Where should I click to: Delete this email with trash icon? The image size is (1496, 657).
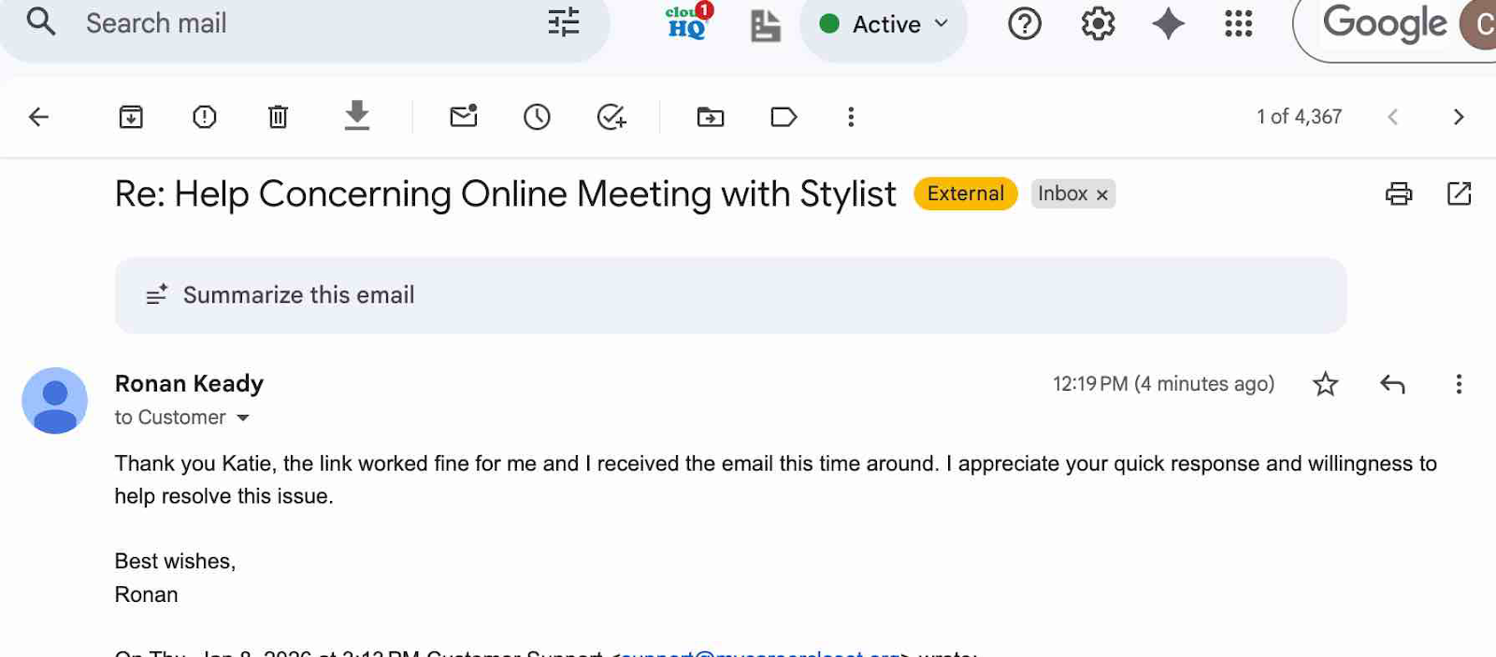tap(278, 117)
